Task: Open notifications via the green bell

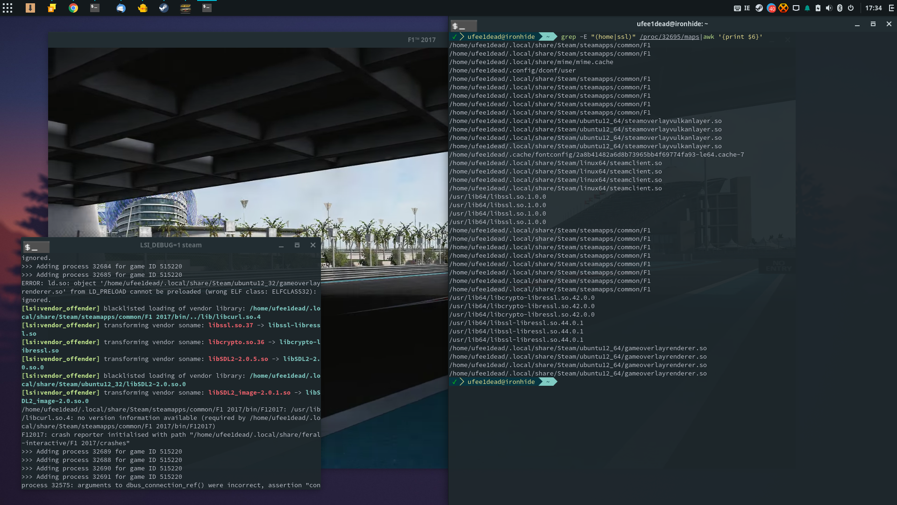Action: (x=807, y=8)
